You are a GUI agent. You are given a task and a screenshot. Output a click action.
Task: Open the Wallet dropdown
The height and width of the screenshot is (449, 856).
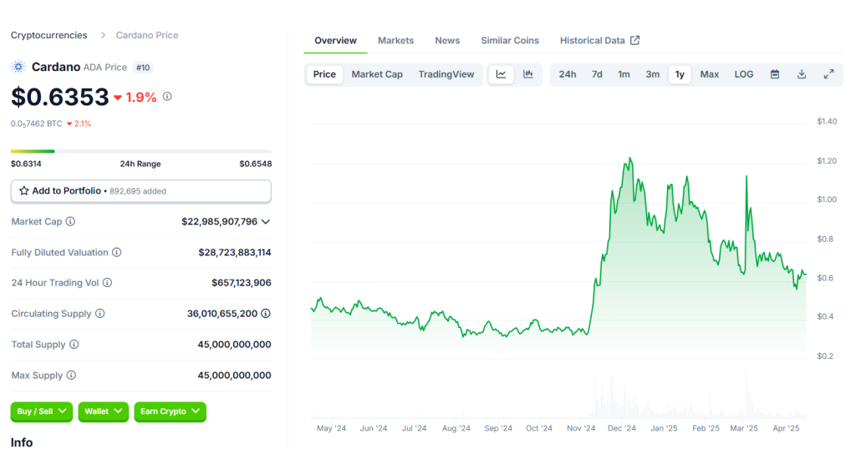click(x=103, y=411)
